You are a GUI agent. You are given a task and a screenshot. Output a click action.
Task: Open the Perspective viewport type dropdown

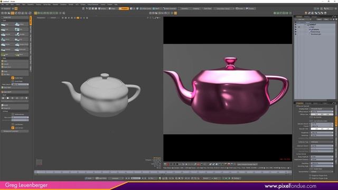tap(41, 18)
